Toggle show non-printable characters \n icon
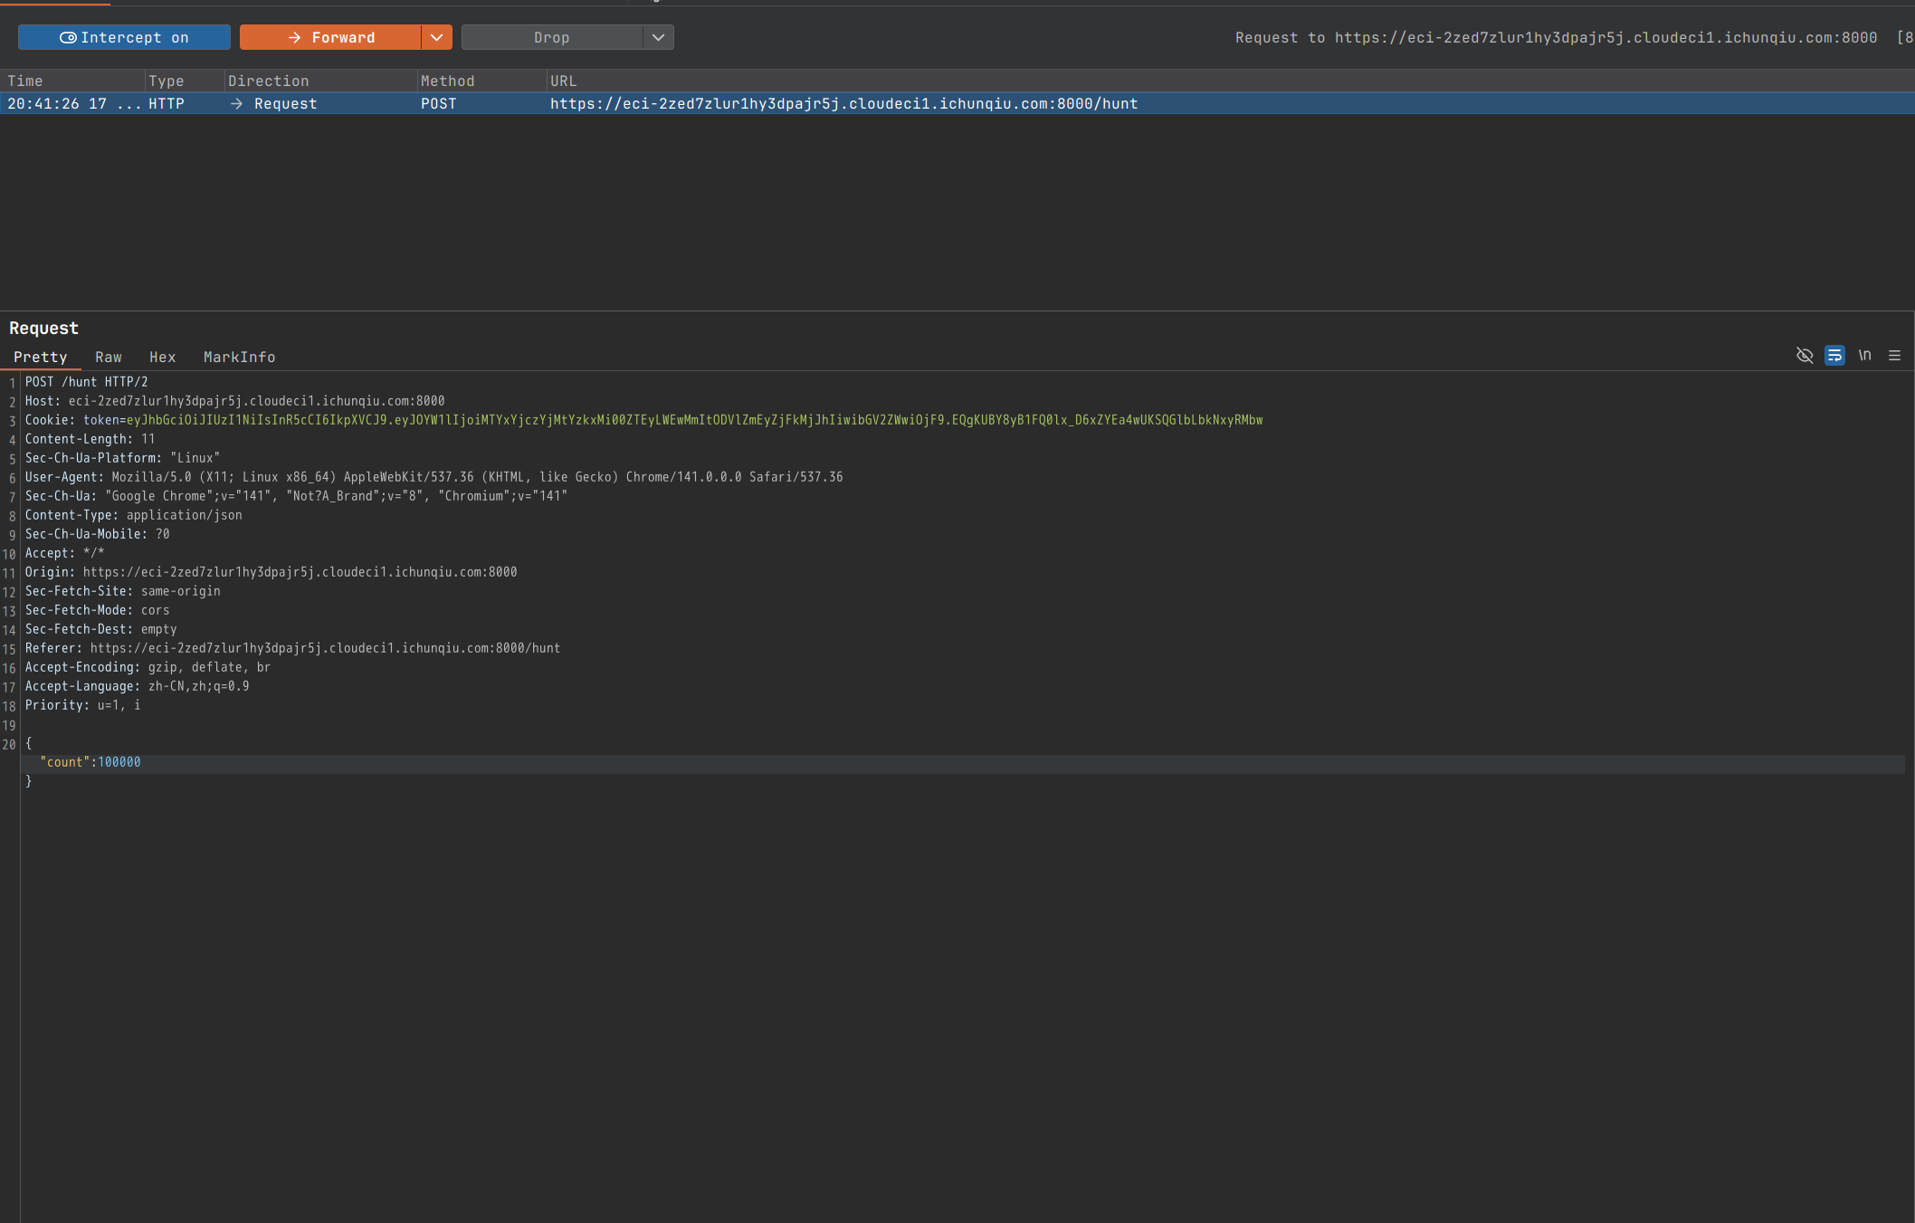 coord(1864,355)
